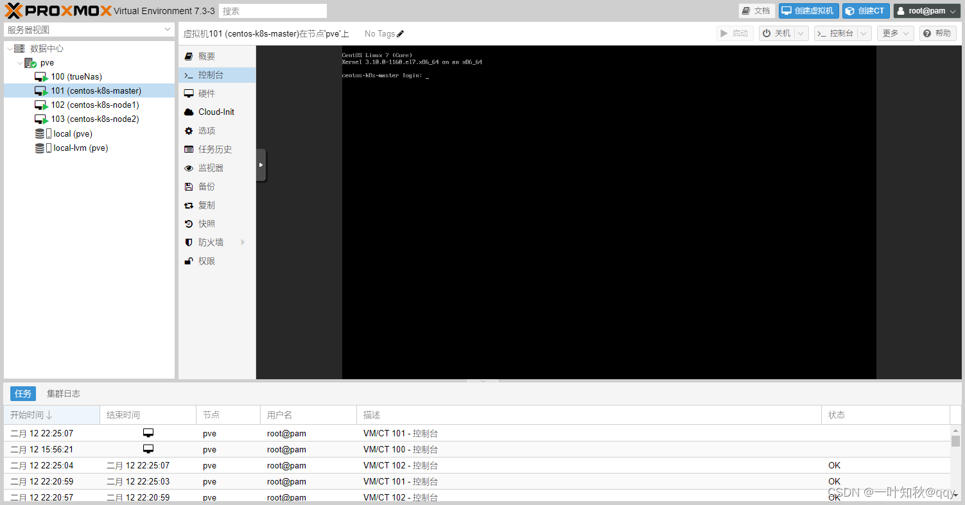Open the 复制 replication menu item
This screenshot has height=505, width=965.
217,205
